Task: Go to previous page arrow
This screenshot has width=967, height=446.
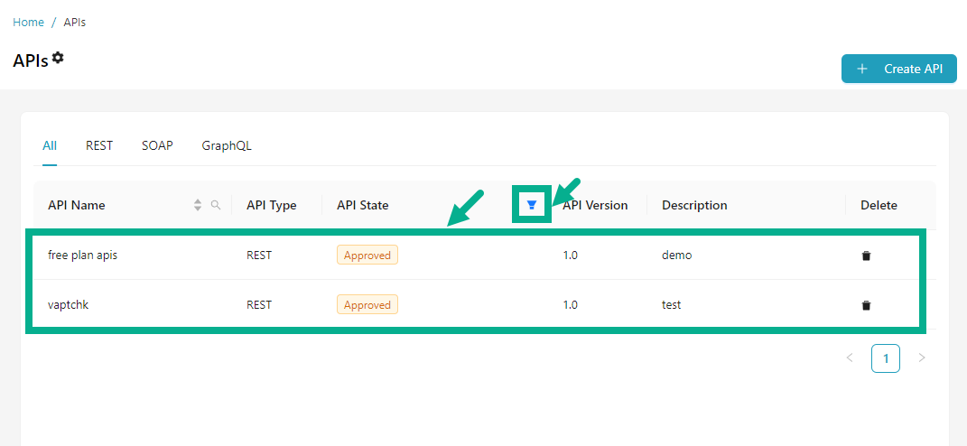Action: pyautogui.click(x=849, y=358)
